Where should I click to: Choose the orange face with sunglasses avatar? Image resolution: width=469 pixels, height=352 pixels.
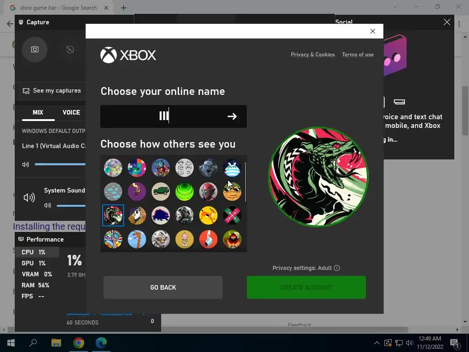click(x=232, y=192)
